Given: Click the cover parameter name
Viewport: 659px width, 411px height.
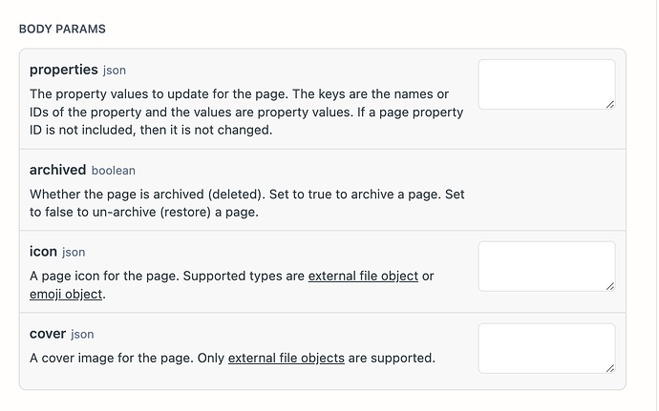Looking at the screenshot, I should click(48, 334).
